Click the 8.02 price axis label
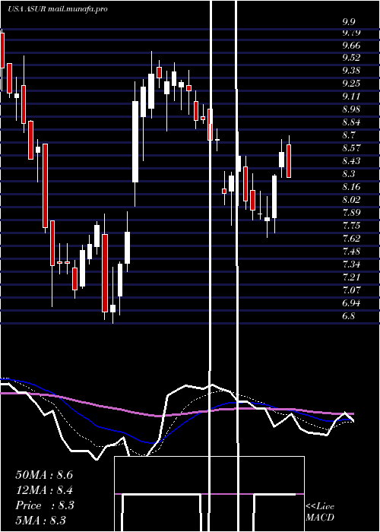 coord(351,199)
